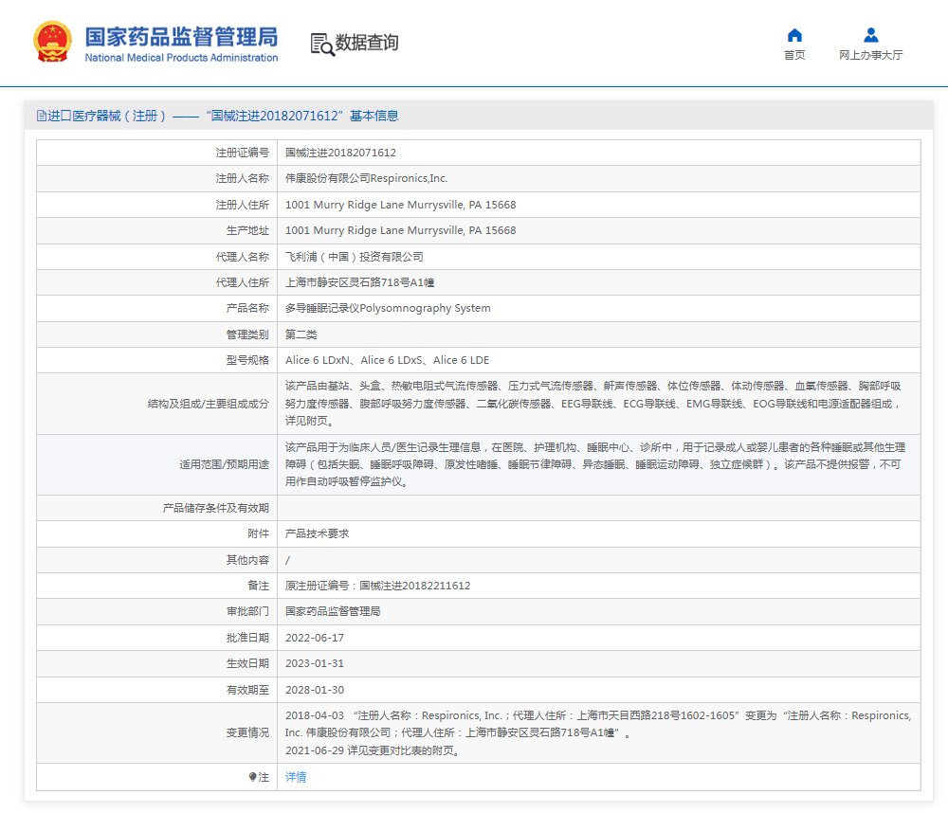Go to 首页 home icon
The height and width of the screenshot is (813, 948).
794,35
